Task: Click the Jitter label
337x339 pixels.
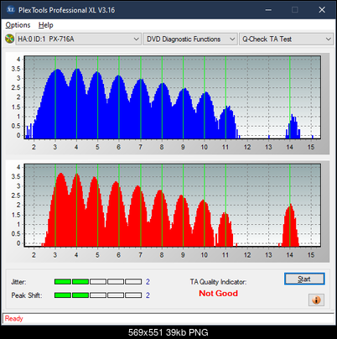Action: pos(18,282)
